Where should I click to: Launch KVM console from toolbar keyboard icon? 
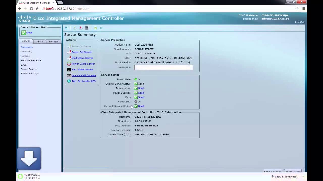[87, 28]
